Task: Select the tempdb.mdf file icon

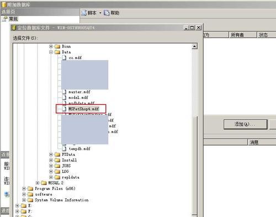Action: coord(64,149)
